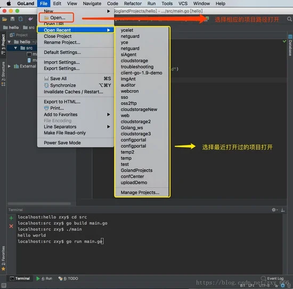Click the terminal command input line

click(x=60, y=242)
